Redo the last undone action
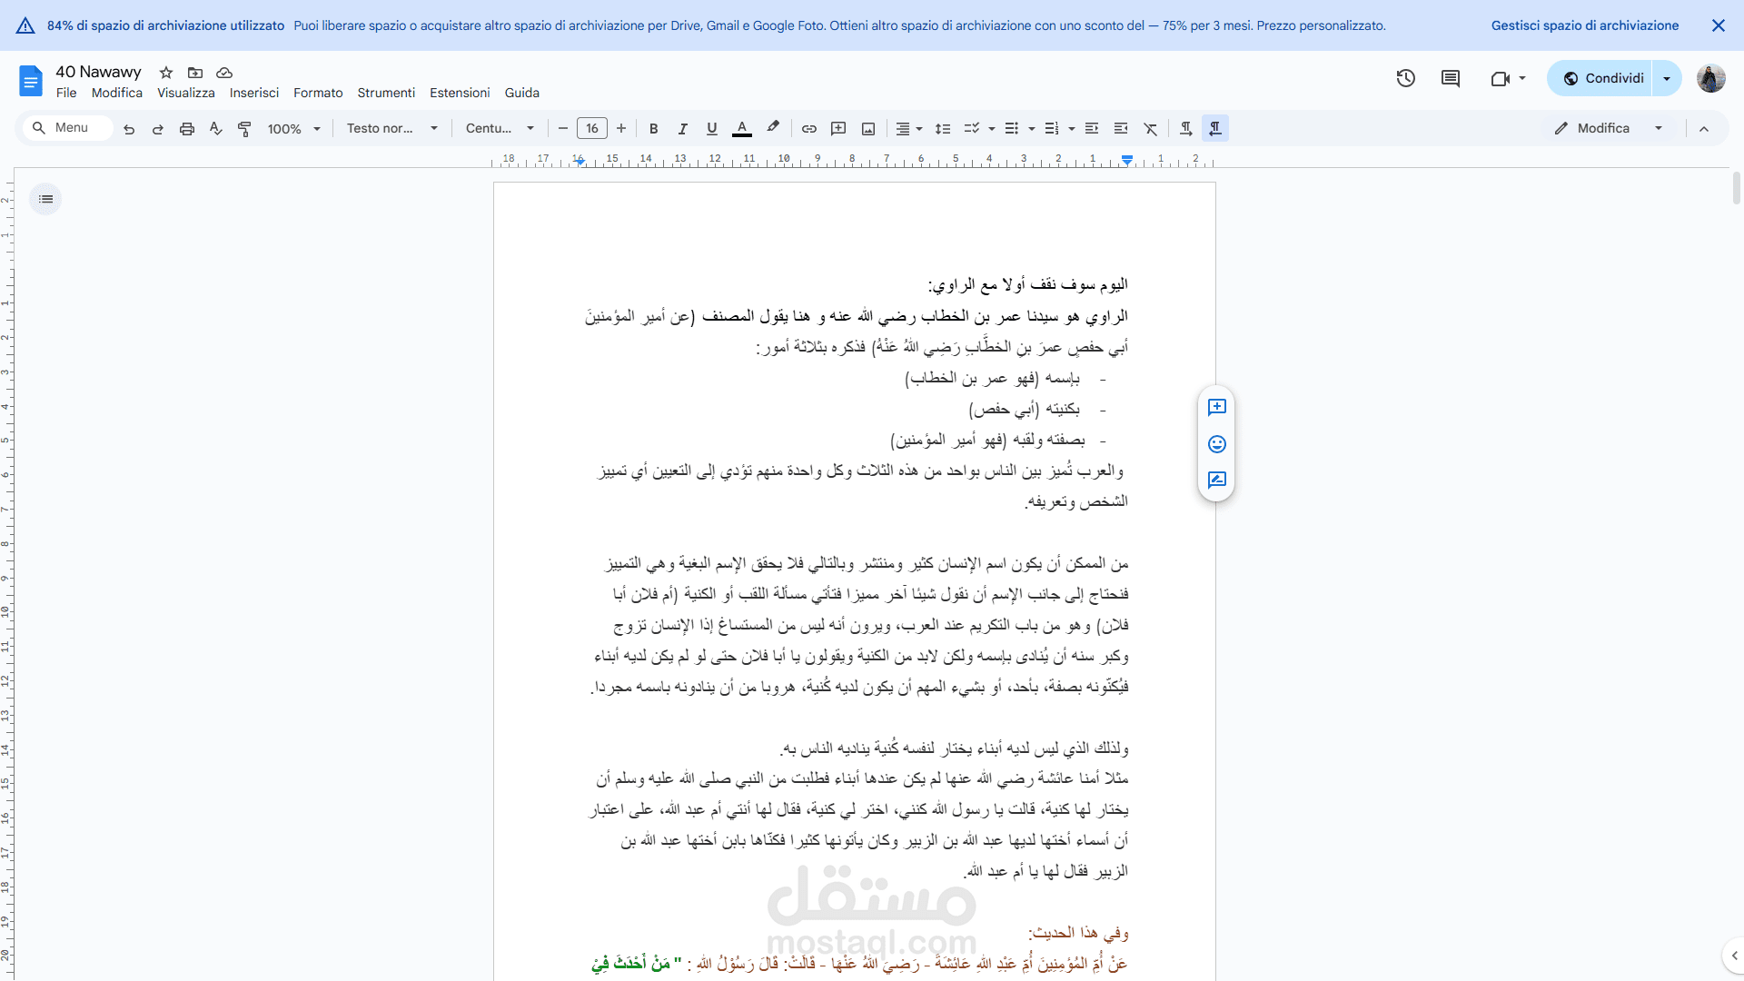Viewport: 1744px width, 981px height. (x=158, y=129)
